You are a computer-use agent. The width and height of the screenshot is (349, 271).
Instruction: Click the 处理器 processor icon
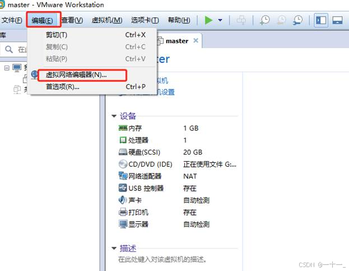click(x=123, y=140)
